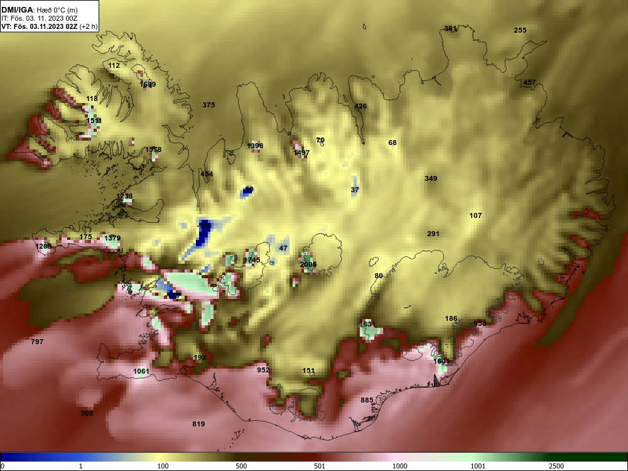Click the legend label 500
This screenshot has width=628, height=471.
(x=241, y=466)
